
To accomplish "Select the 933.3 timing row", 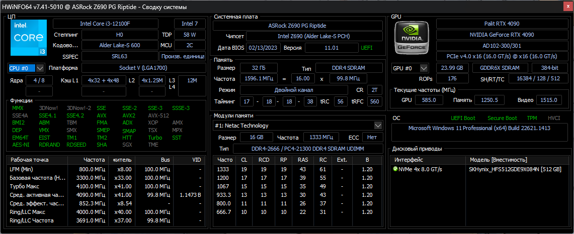I will (298, 195).
